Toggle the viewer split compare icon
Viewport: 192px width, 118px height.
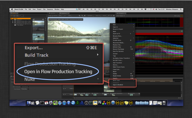[85, 16]
